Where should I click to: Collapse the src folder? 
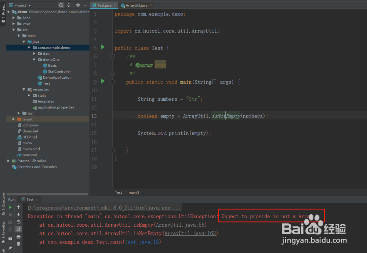[14, 30]
